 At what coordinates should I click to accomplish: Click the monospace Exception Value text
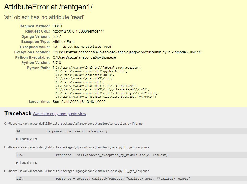point(83,47)
